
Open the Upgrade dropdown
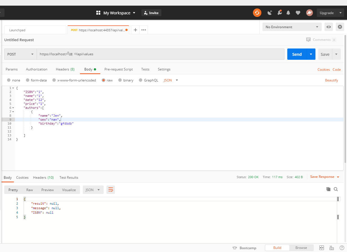330,13
